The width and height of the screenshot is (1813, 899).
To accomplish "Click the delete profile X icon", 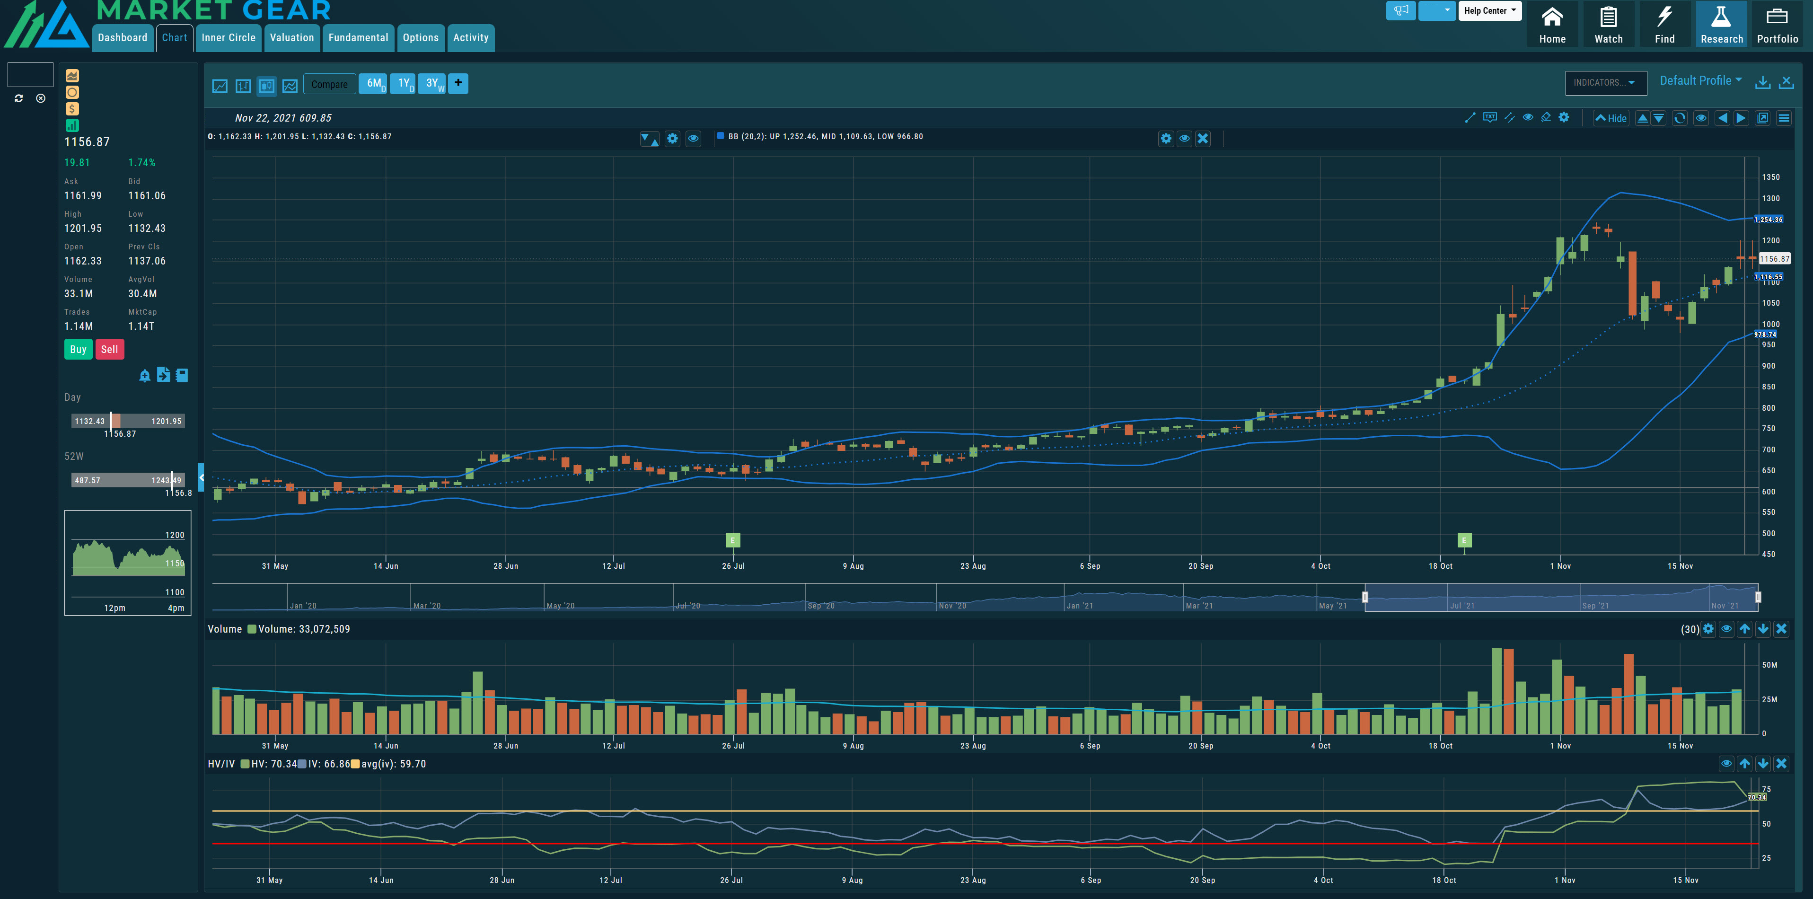I will [1786, 82].
